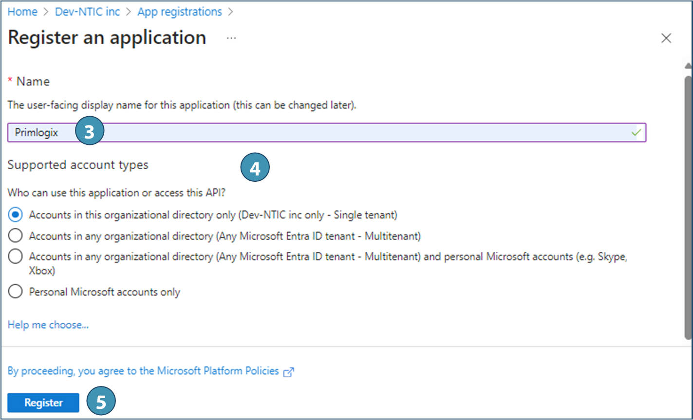Screen dimensions: 693x420
Task: Click the scroll up arrow on scrollbar
Action: (688, 66)
